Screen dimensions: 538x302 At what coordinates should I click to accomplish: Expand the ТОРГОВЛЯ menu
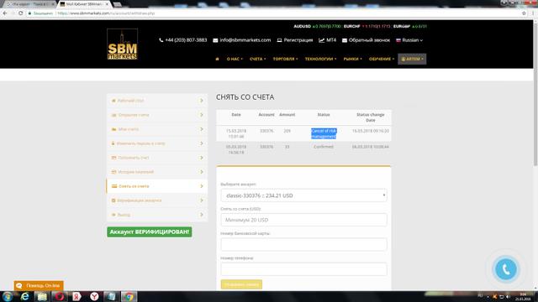click(286, 59)
